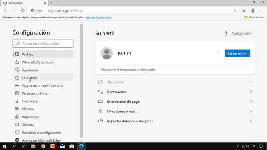Click the card icon next to Información de pago
267x150 pixels.
(x=101, y=102)
